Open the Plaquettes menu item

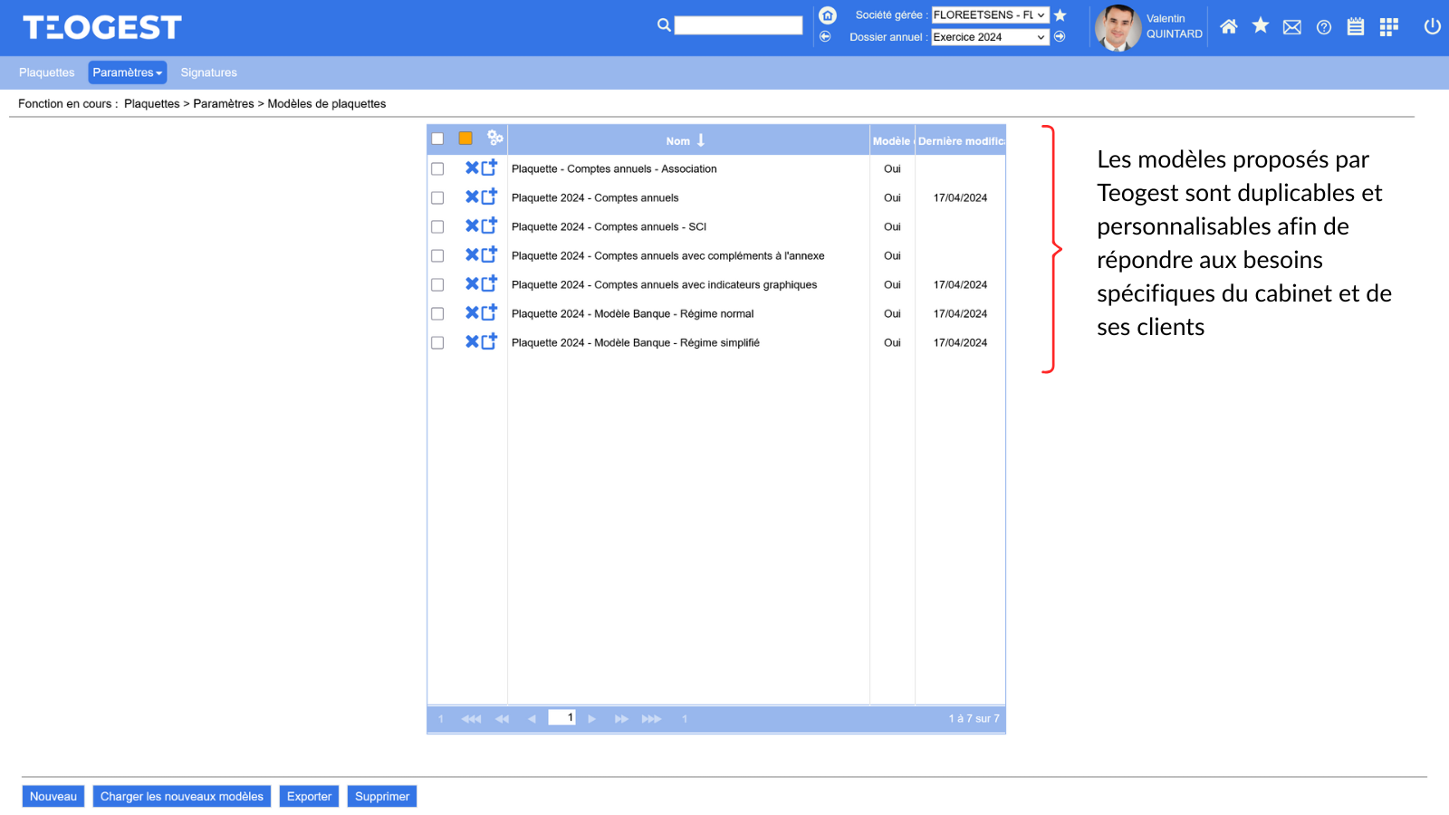point(47,72)
